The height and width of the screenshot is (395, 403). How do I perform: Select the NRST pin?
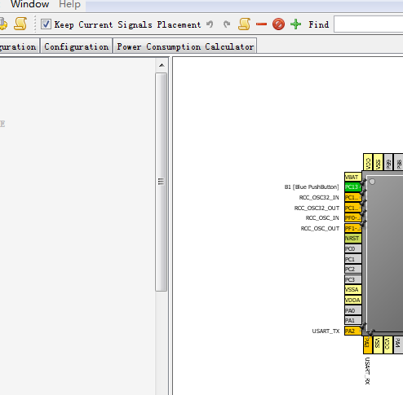(352, 239)
